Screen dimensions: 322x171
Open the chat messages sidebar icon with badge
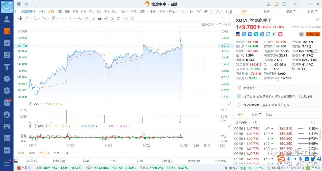[7, 102]
